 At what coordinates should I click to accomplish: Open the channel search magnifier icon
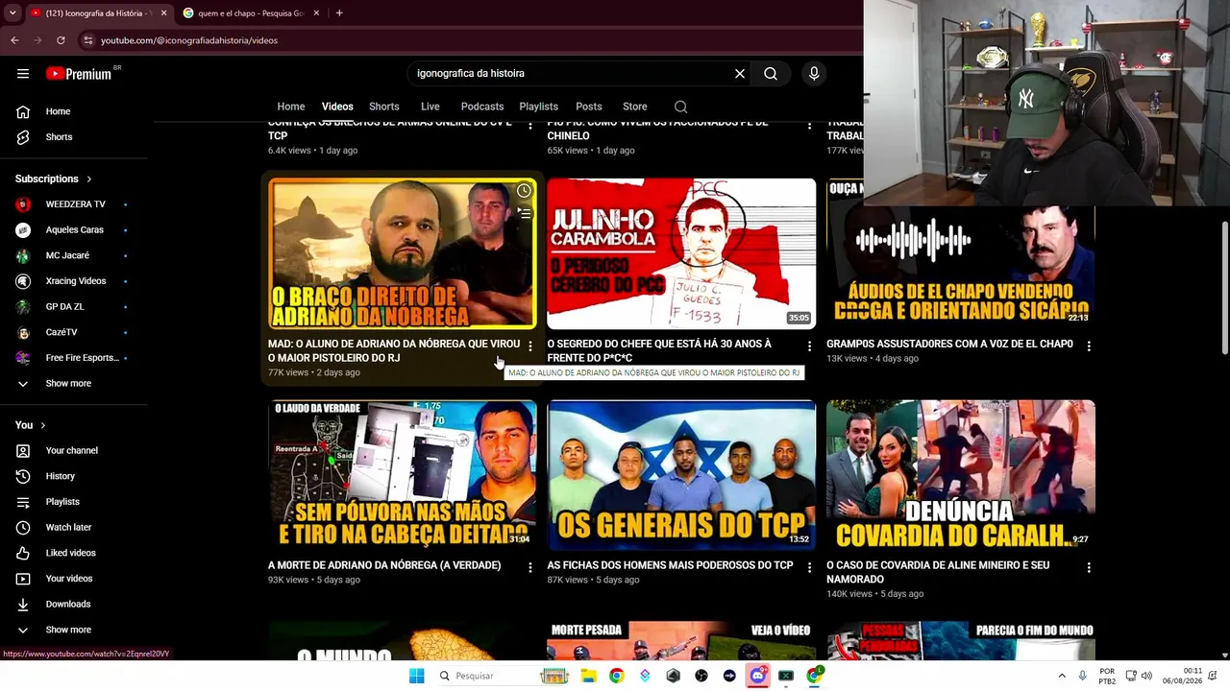(680, 107)
